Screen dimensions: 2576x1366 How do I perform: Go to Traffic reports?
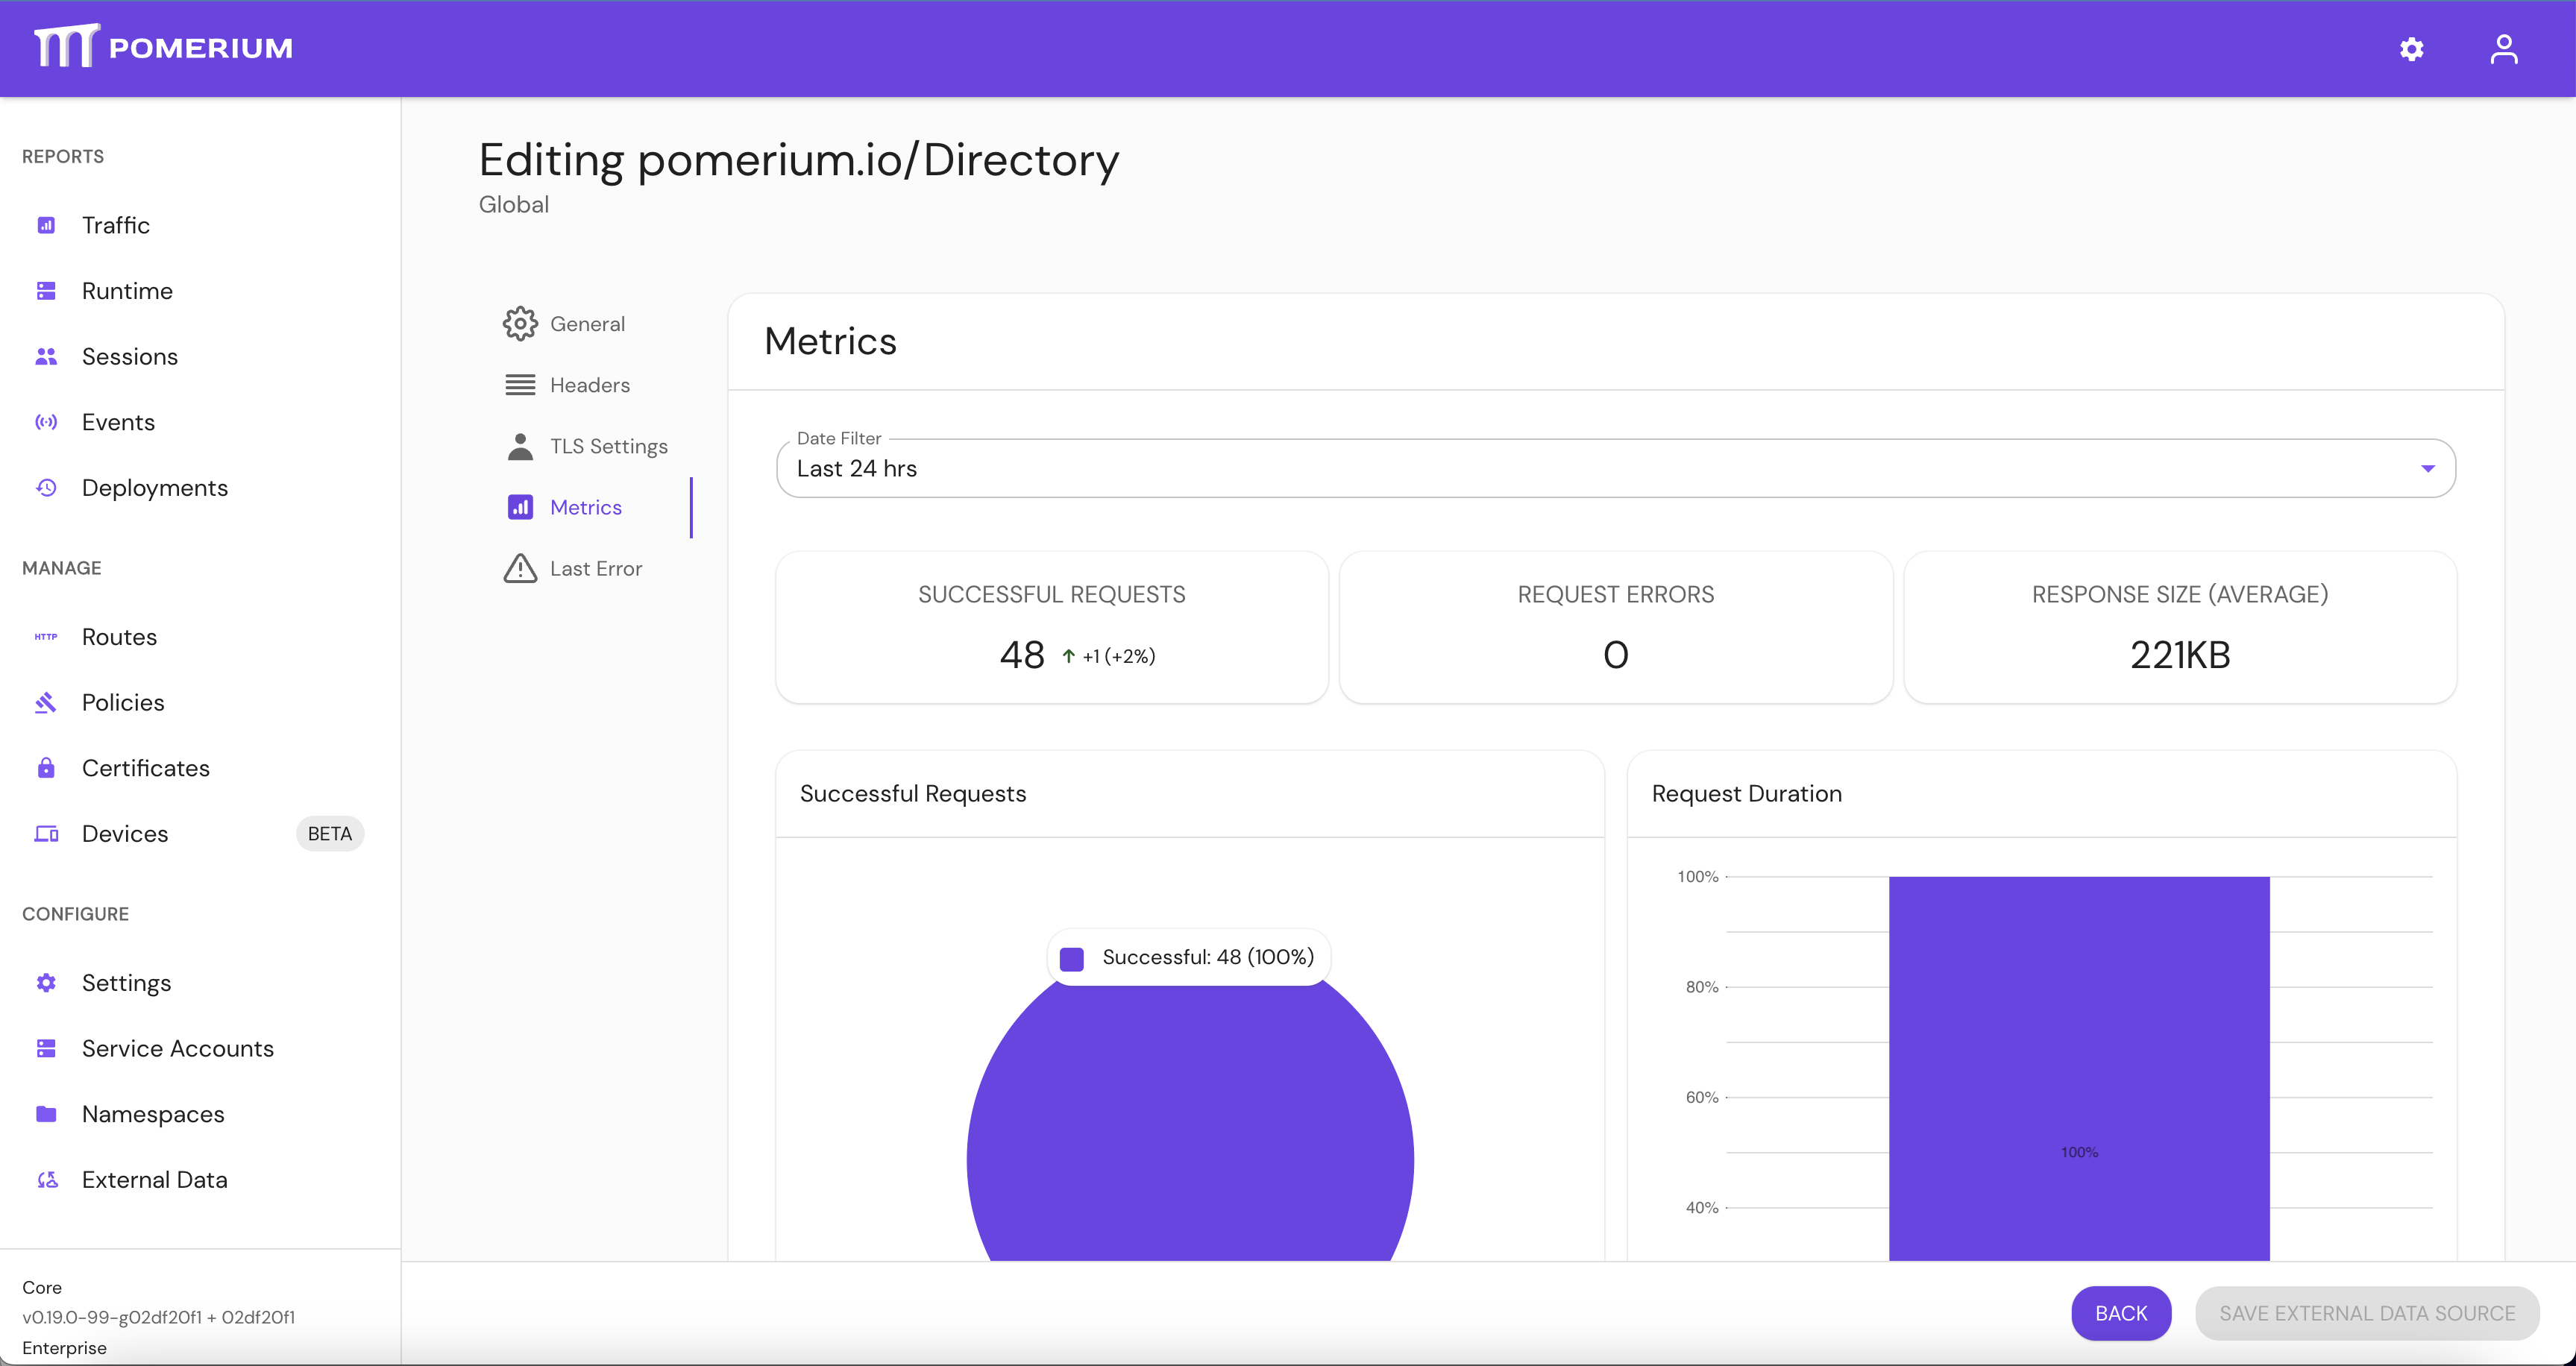coord(115,225)
